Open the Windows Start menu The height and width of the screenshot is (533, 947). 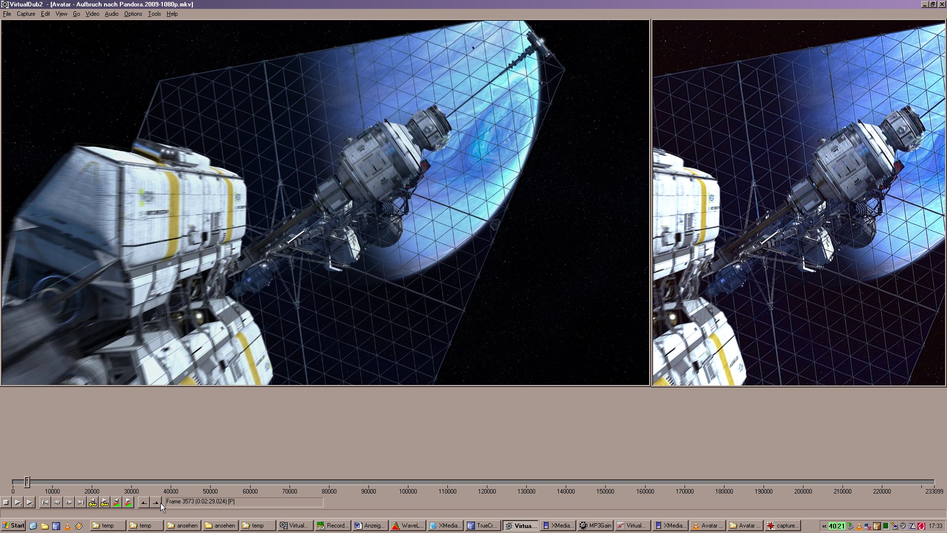pyautogui.click(x=13, y=526)
